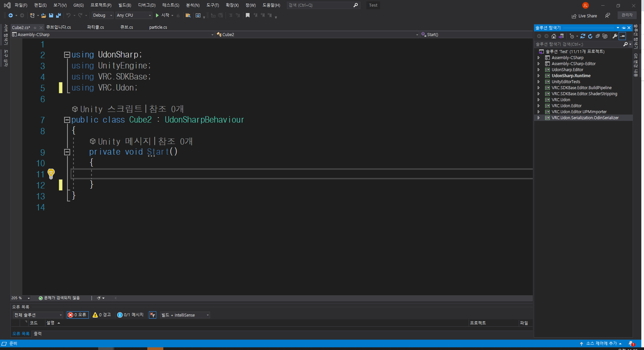Toggle auto-hide pin on Solution Explorer
The width and height of the screenshot is (644, 350).
pyautogui.click(x=624, y=28)
